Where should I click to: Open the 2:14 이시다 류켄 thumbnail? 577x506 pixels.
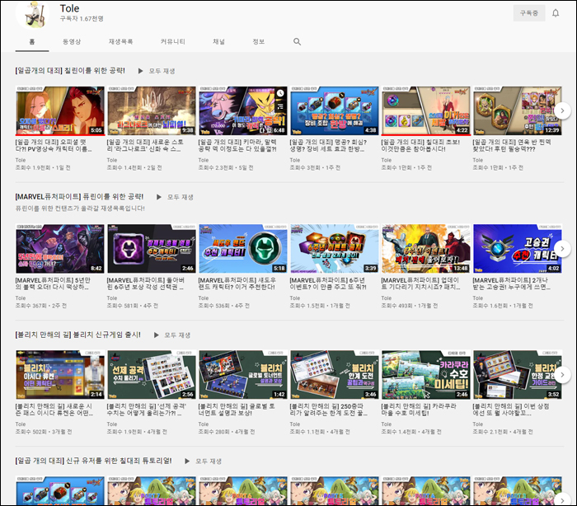[60, 375]
